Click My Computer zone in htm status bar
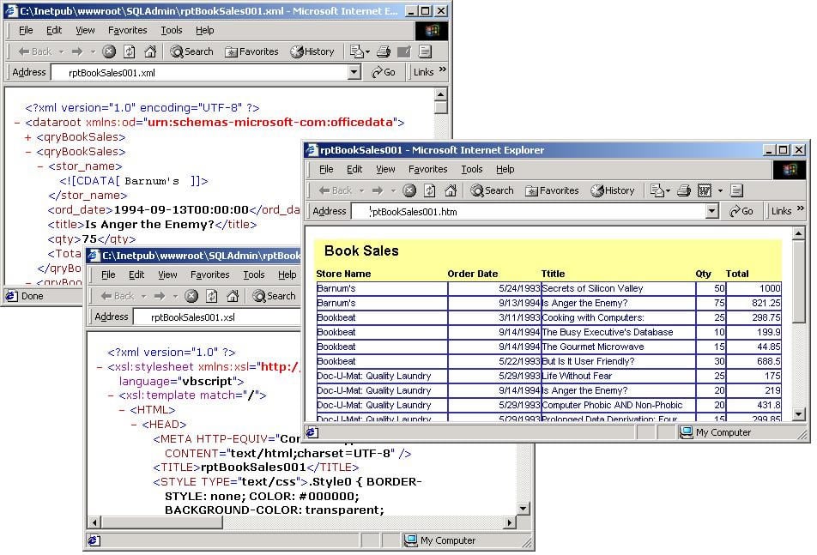This screenshot has width=817, height=555. [717, 432]
